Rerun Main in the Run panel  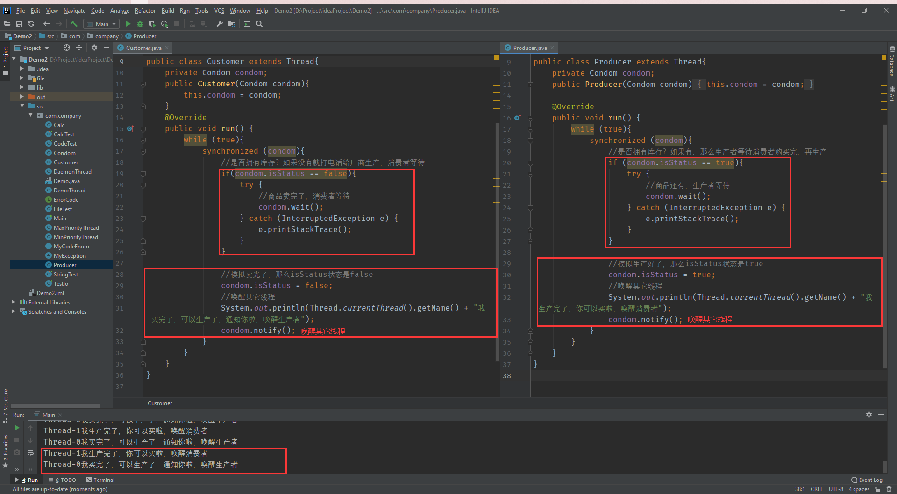[17, 428]
